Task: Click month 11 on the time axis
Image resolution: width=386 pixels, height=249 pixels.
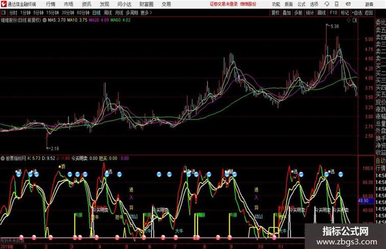Action: 281,247
